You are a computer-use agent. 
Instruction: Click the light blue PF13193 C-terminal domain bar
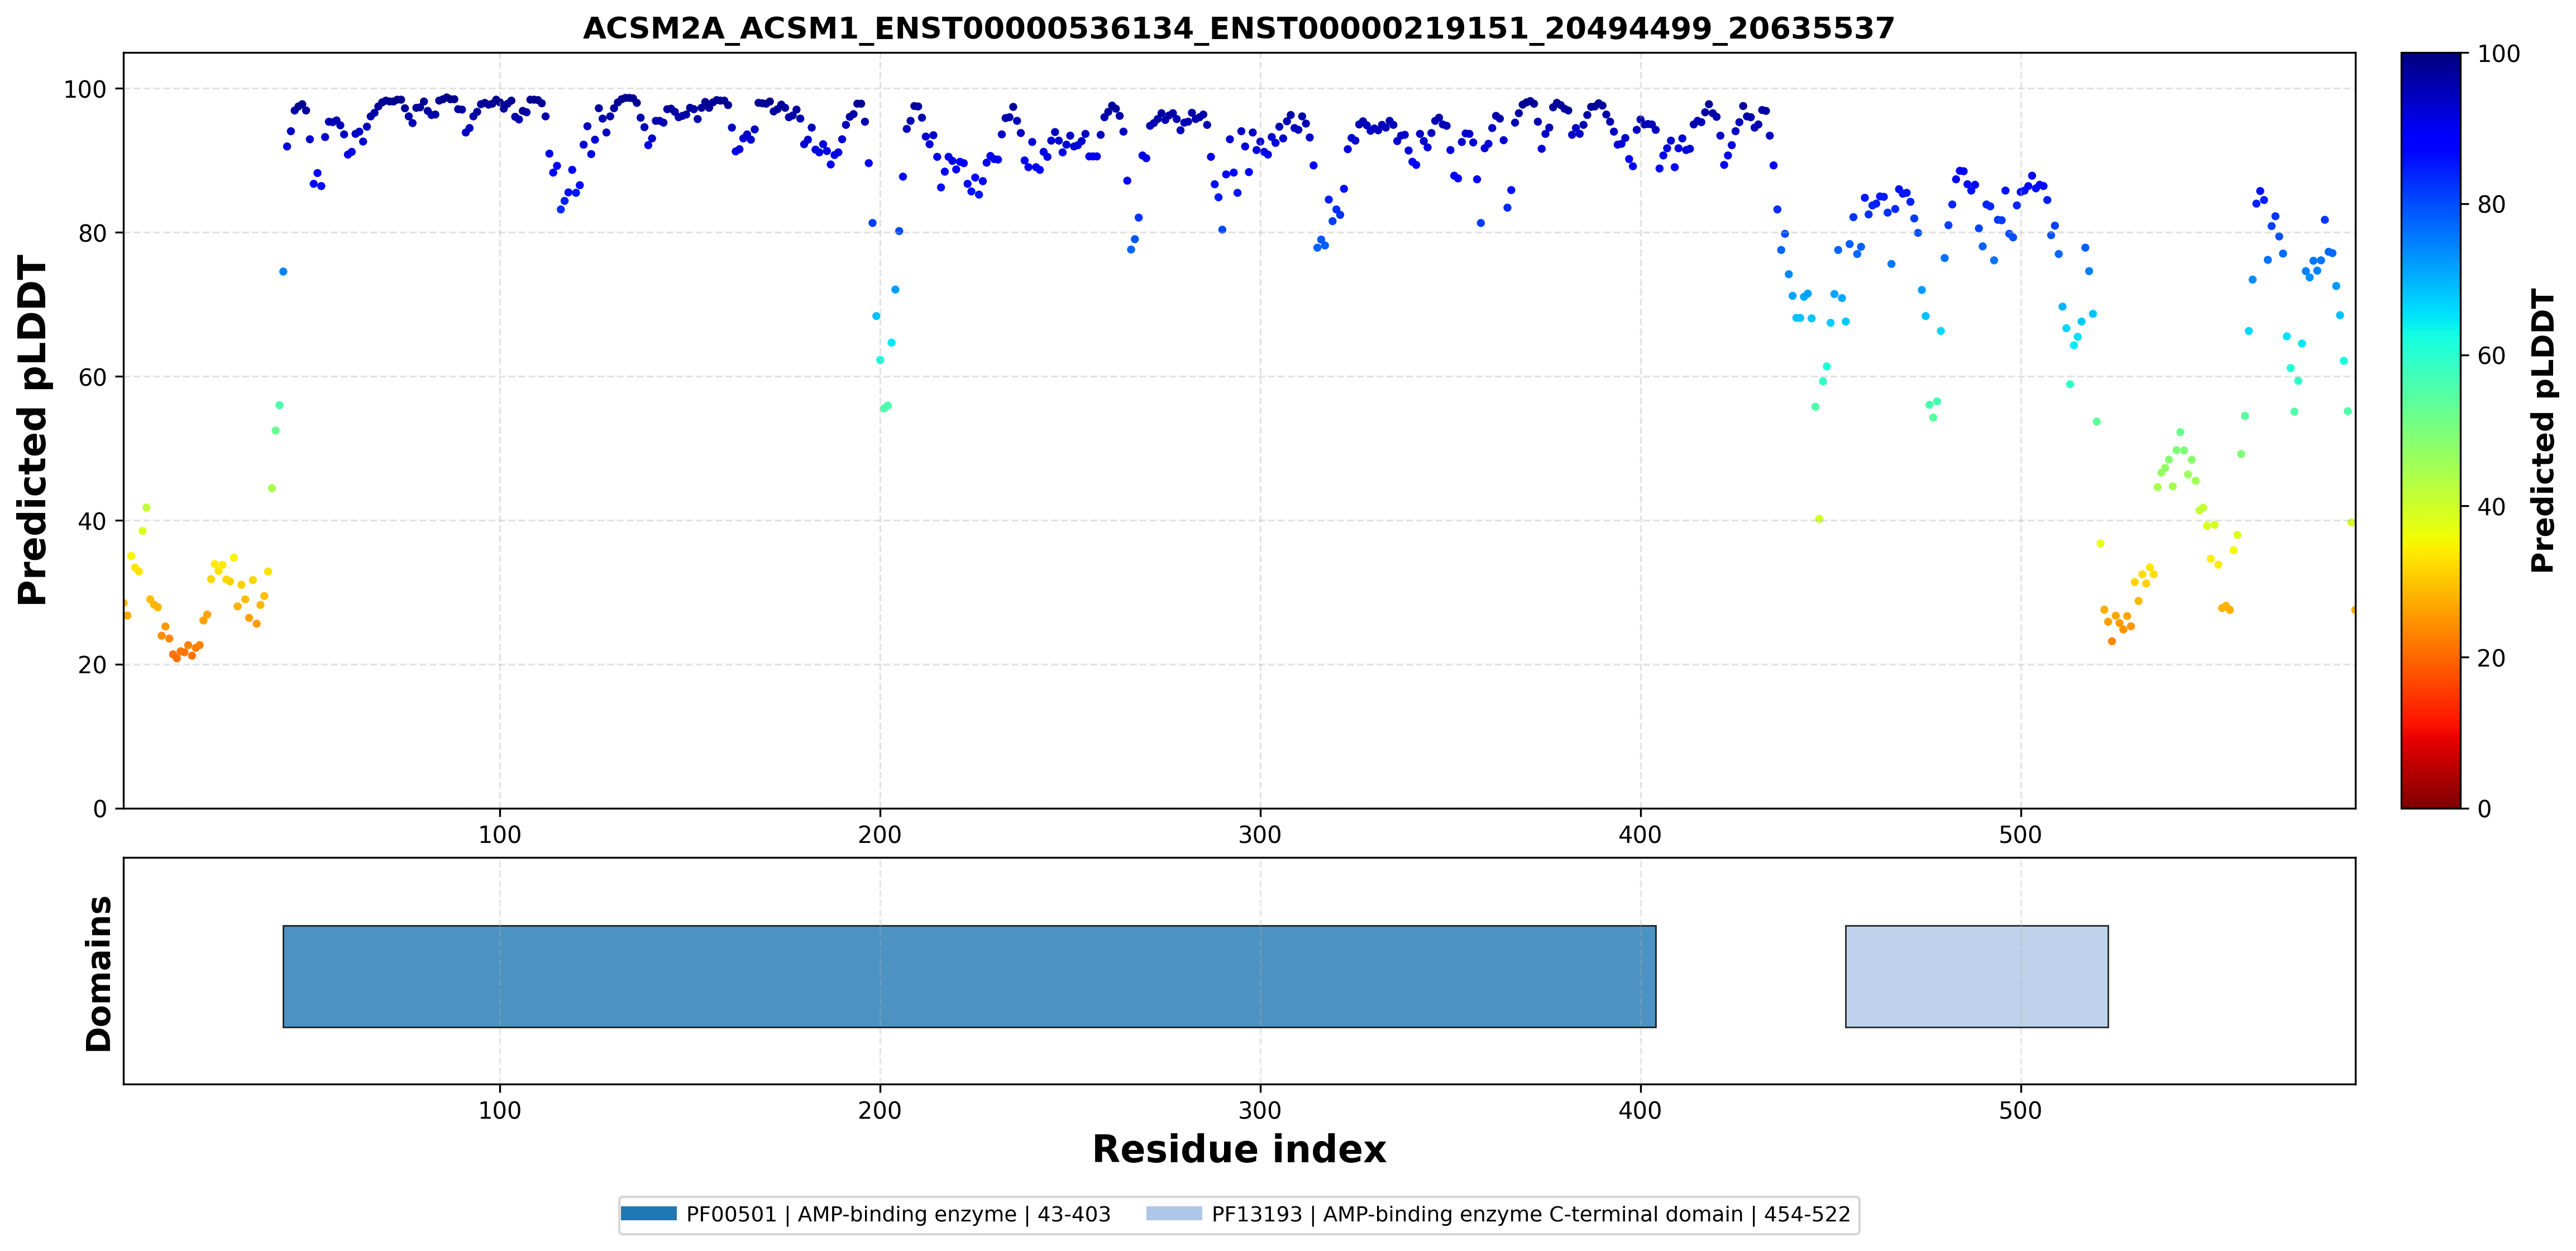tap(1977, 976)
